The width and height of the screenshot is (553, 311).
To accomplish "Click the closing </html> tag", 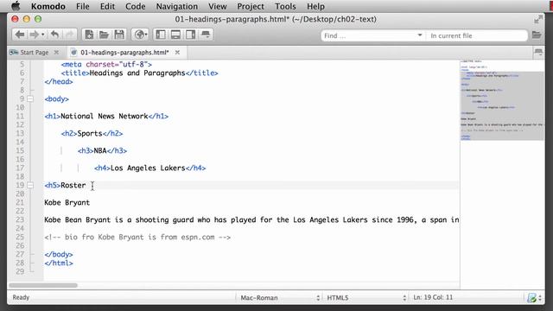I will pyautogui.click(x=59, y=263).
